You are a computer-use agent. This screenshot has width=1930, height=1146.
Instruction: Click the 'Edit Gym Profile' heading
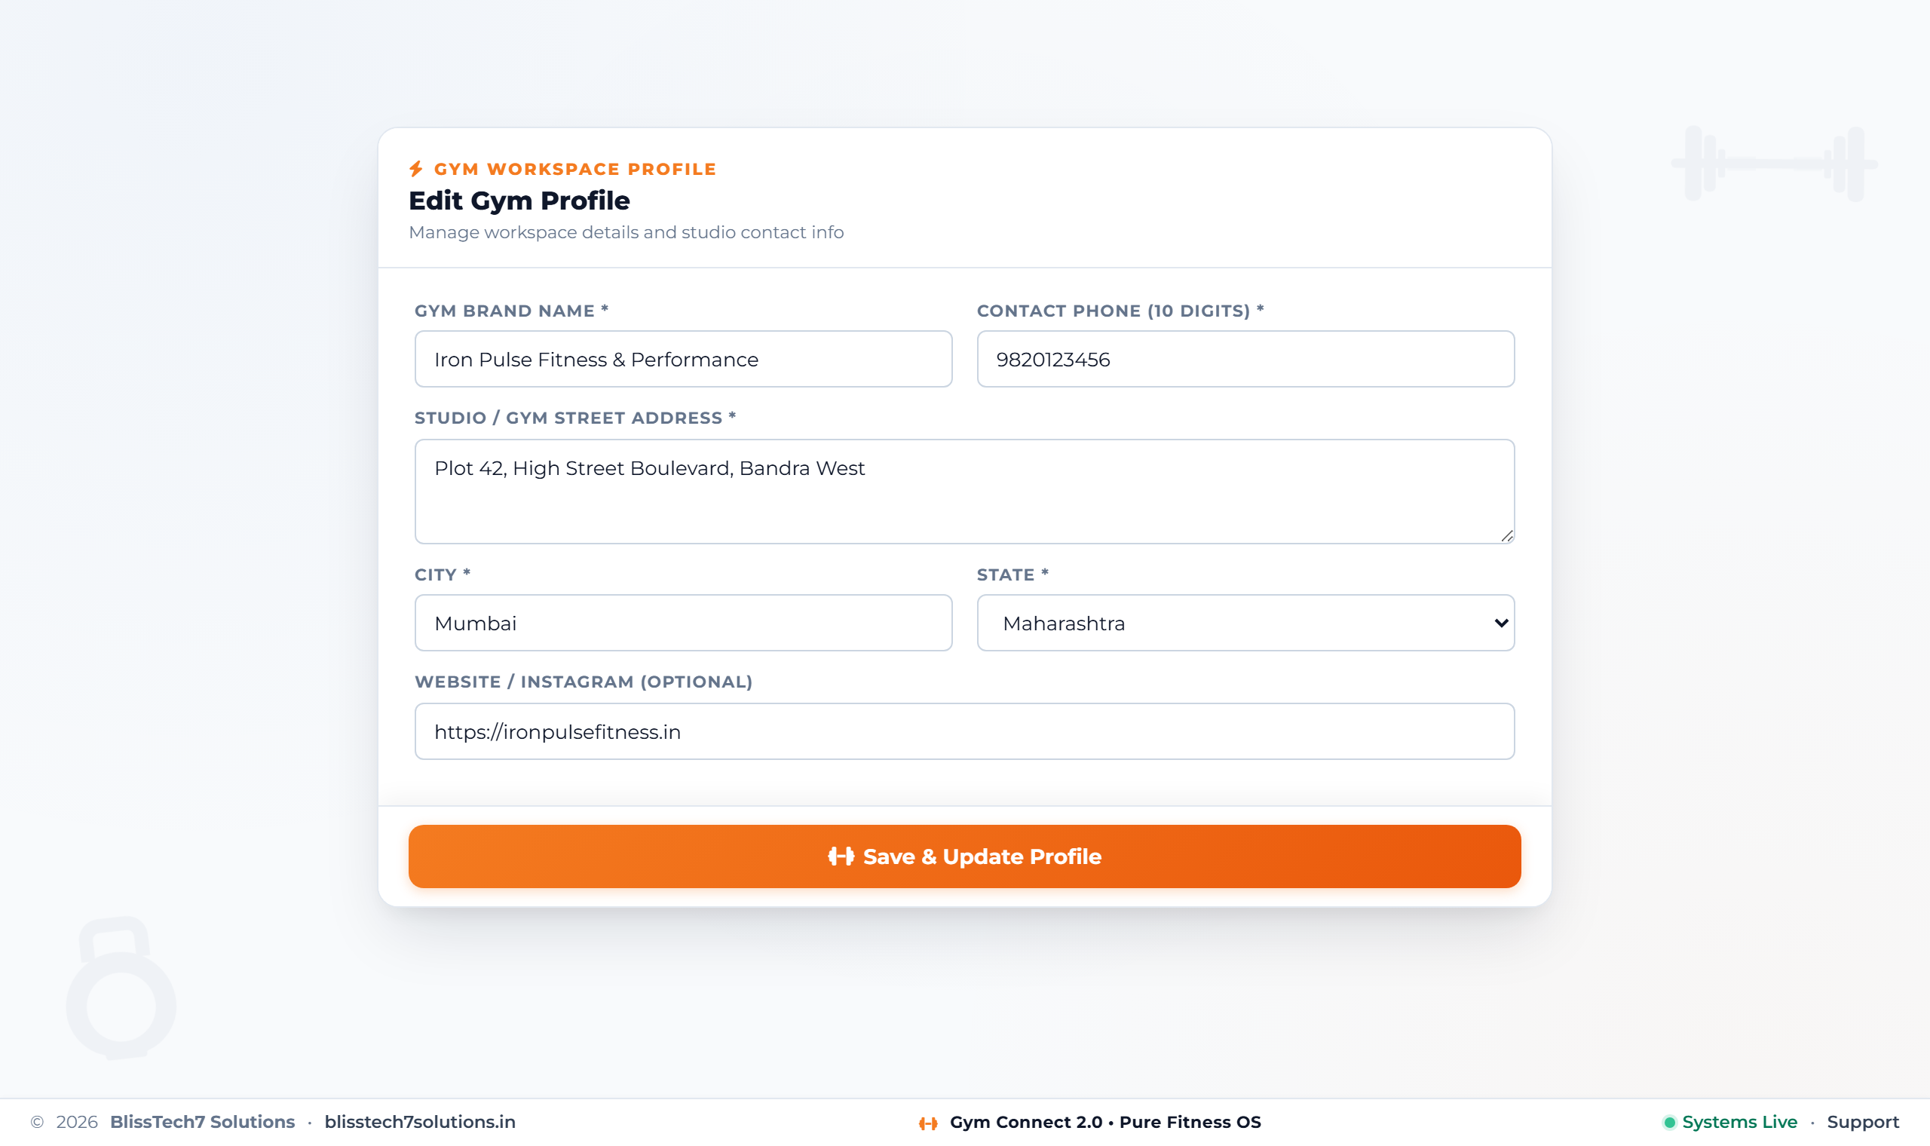click(519, 201)
